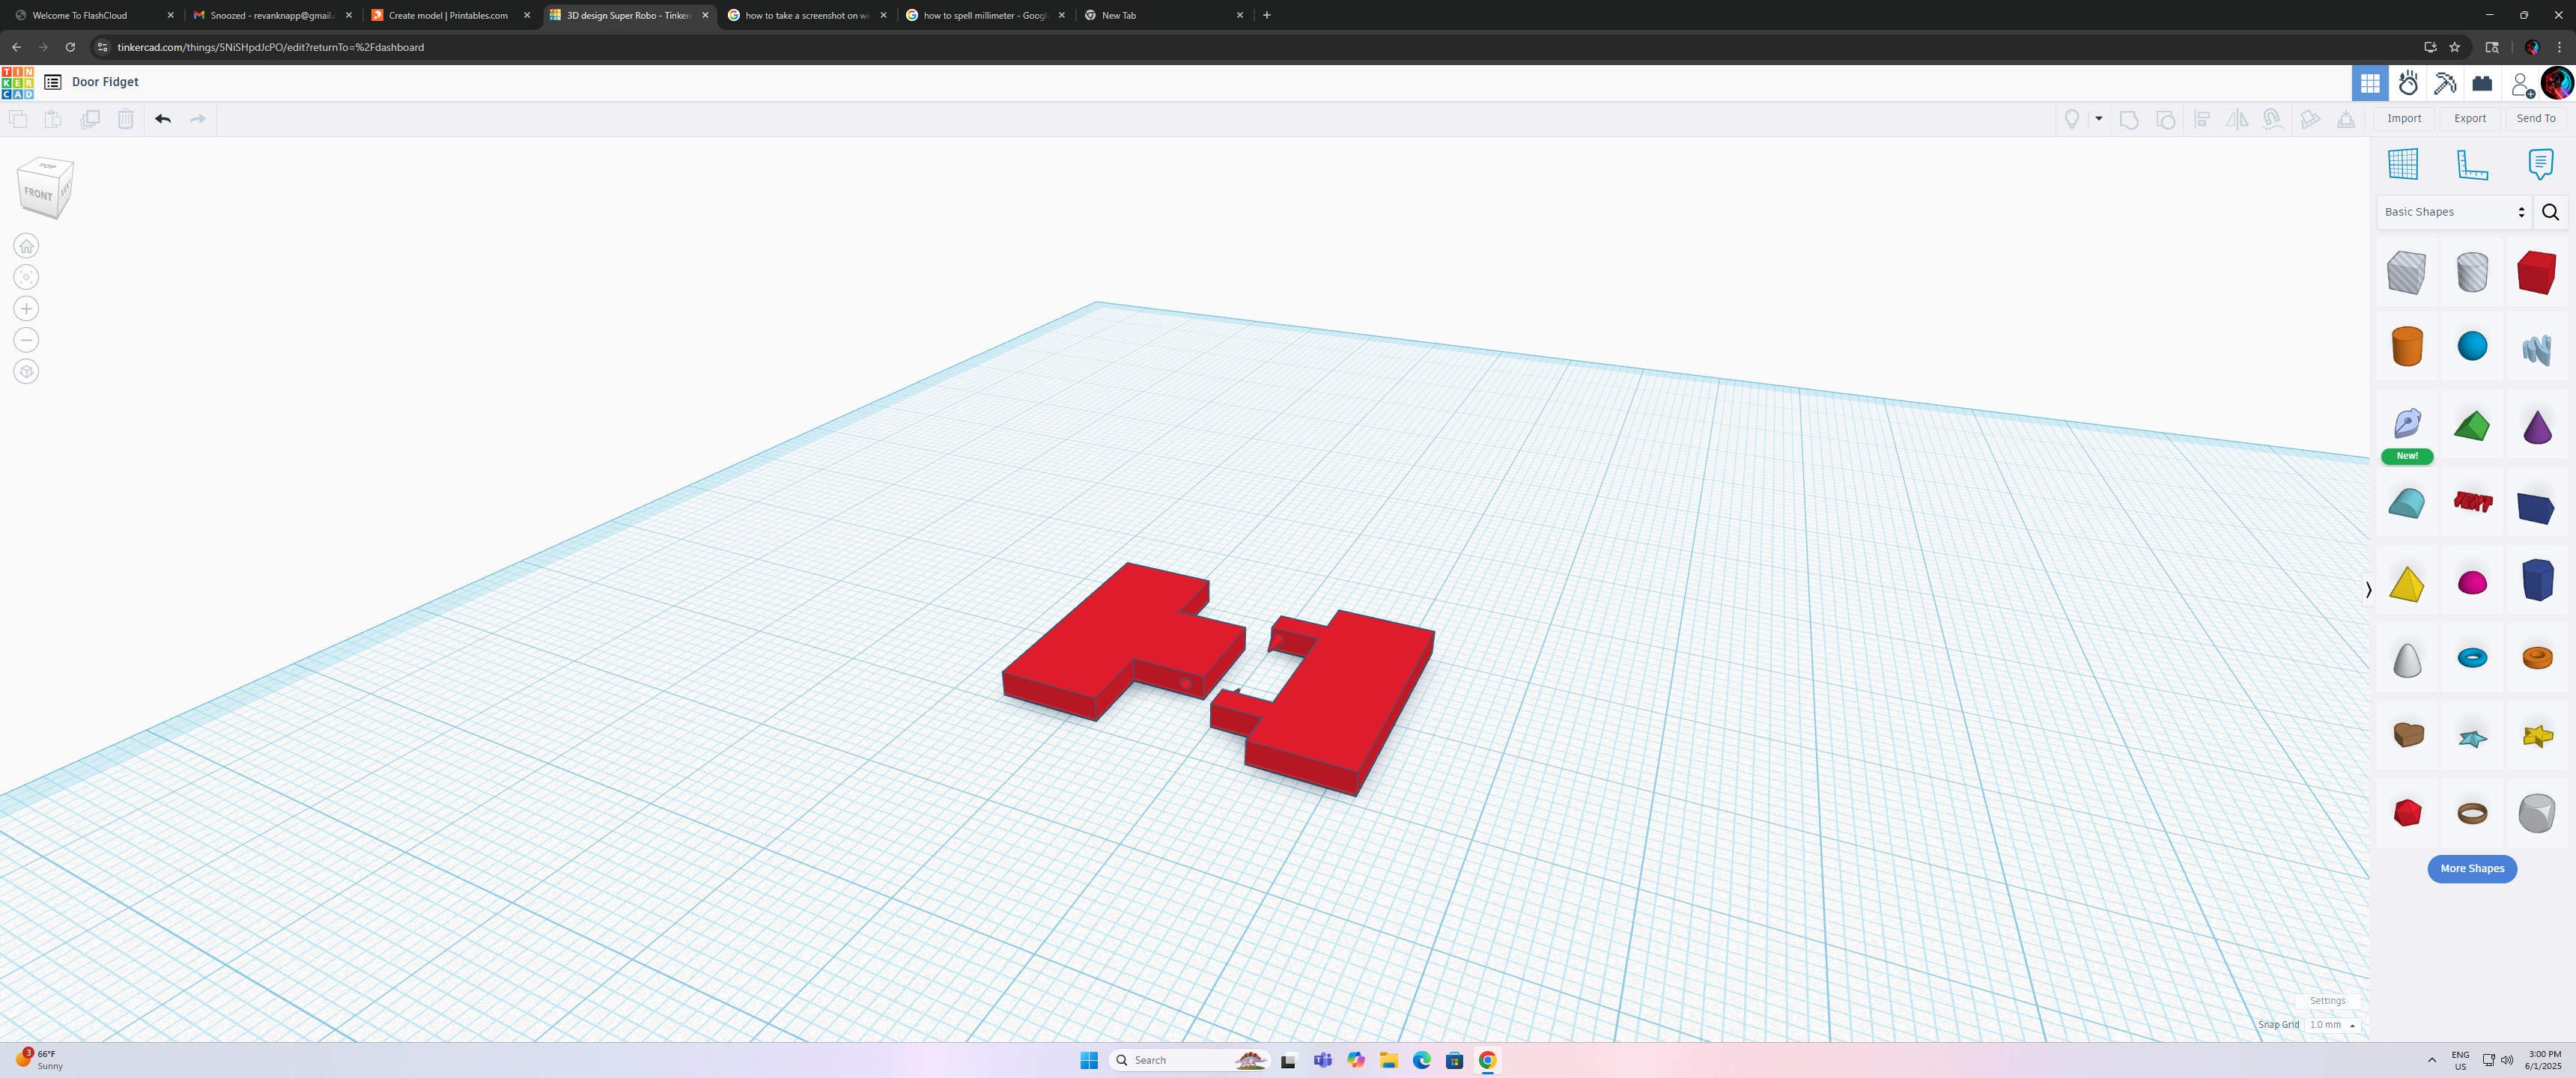Open the Windows Start menu
The height and width of the screenshot is (1078, 2576).
pos(1089,1060)
